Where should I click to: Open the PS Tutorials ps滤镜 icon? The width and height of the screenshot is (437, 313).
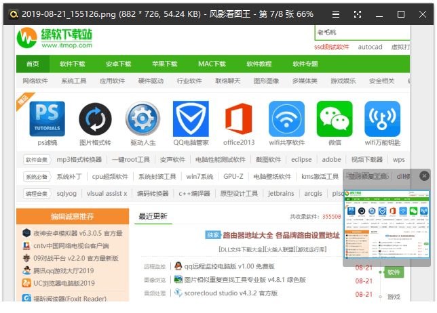(x=47, y=119)
